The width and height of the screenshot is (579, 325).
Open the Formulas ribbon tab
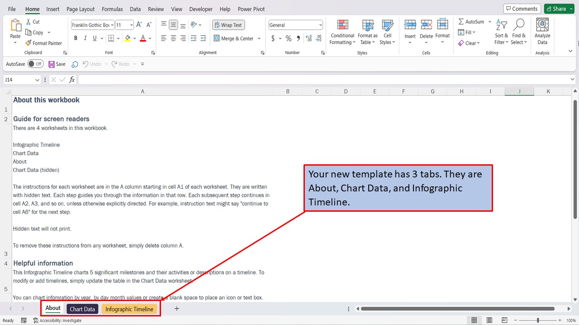coord(112,9)
